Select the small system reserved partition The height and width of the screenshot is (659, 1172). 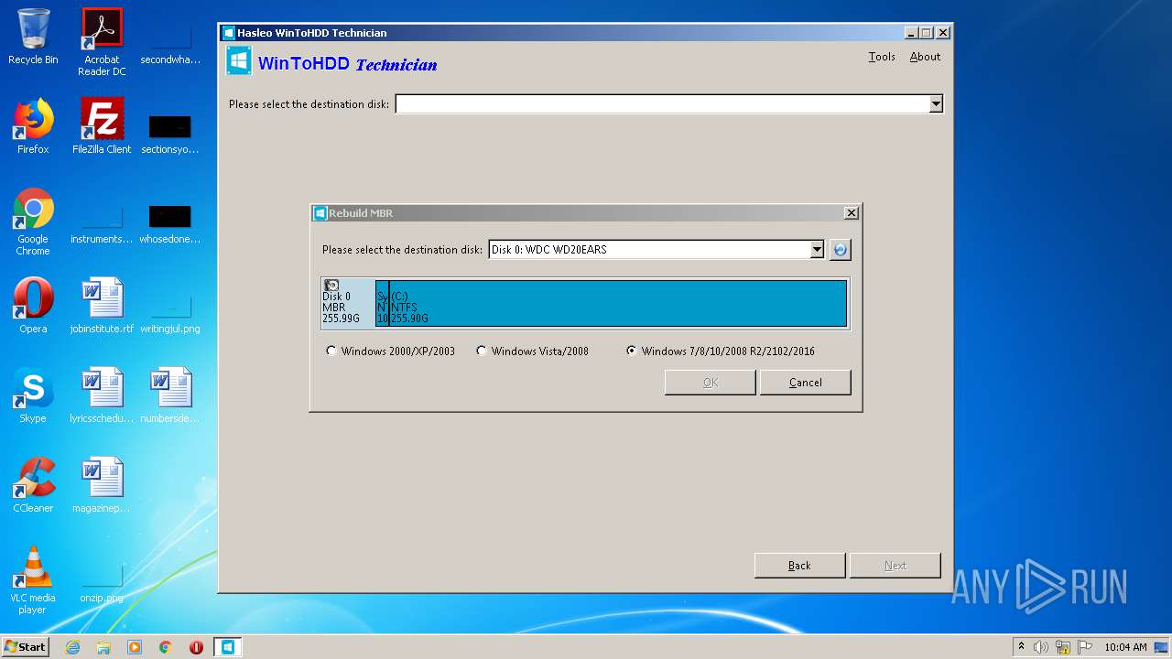click(x=382, y=303)
